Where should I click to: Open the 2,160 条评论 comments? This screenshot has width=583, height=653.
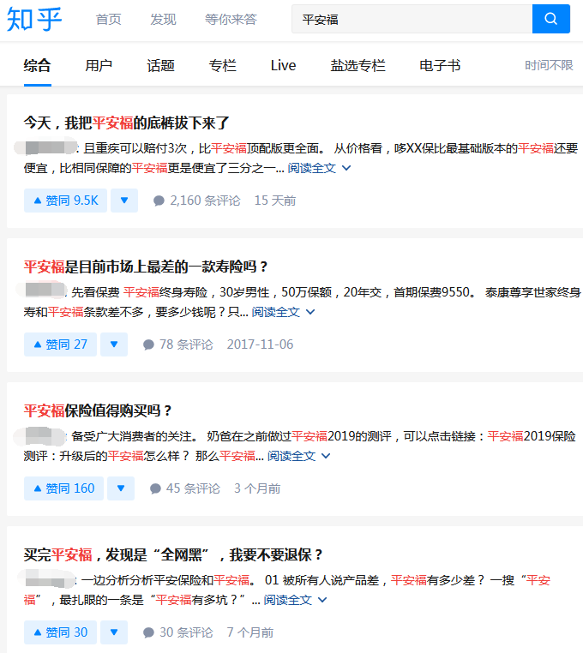tap(196, 201)
